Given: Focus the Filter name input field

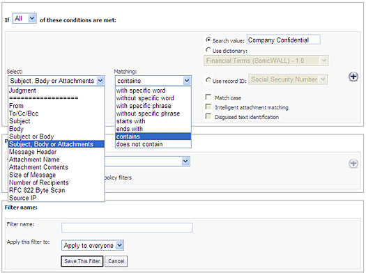Looking at the screenshot, I should (x=127, y=228).
